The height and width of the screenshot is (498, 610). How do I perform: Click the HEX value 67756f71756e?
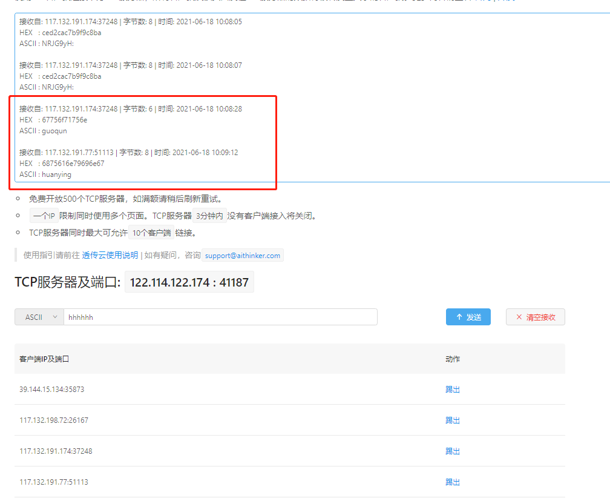point(65,120)
